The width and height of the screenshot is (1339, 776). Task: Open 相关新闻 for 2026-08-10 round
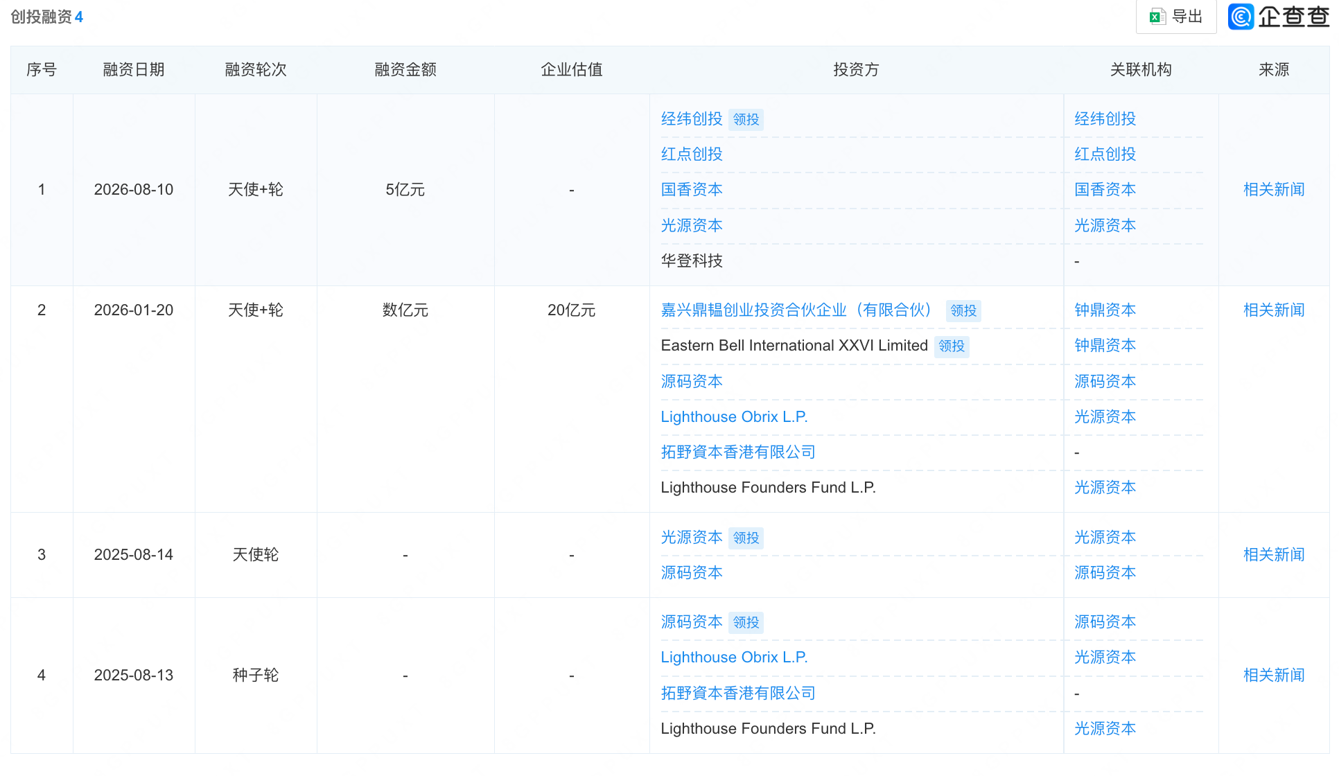pos(1274,190)
